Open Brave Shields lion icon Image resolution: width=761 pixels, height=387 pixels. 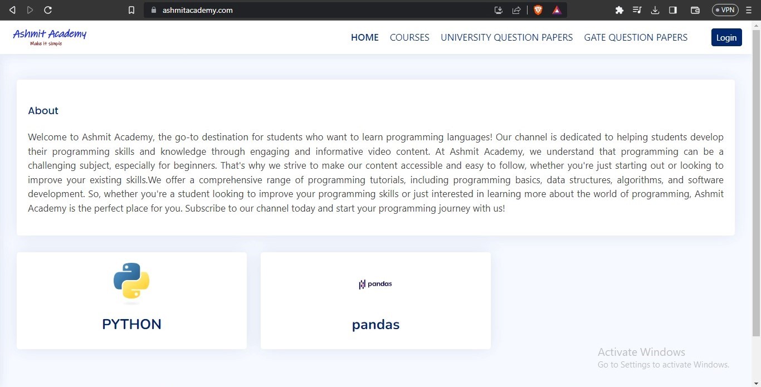[538, 10]
